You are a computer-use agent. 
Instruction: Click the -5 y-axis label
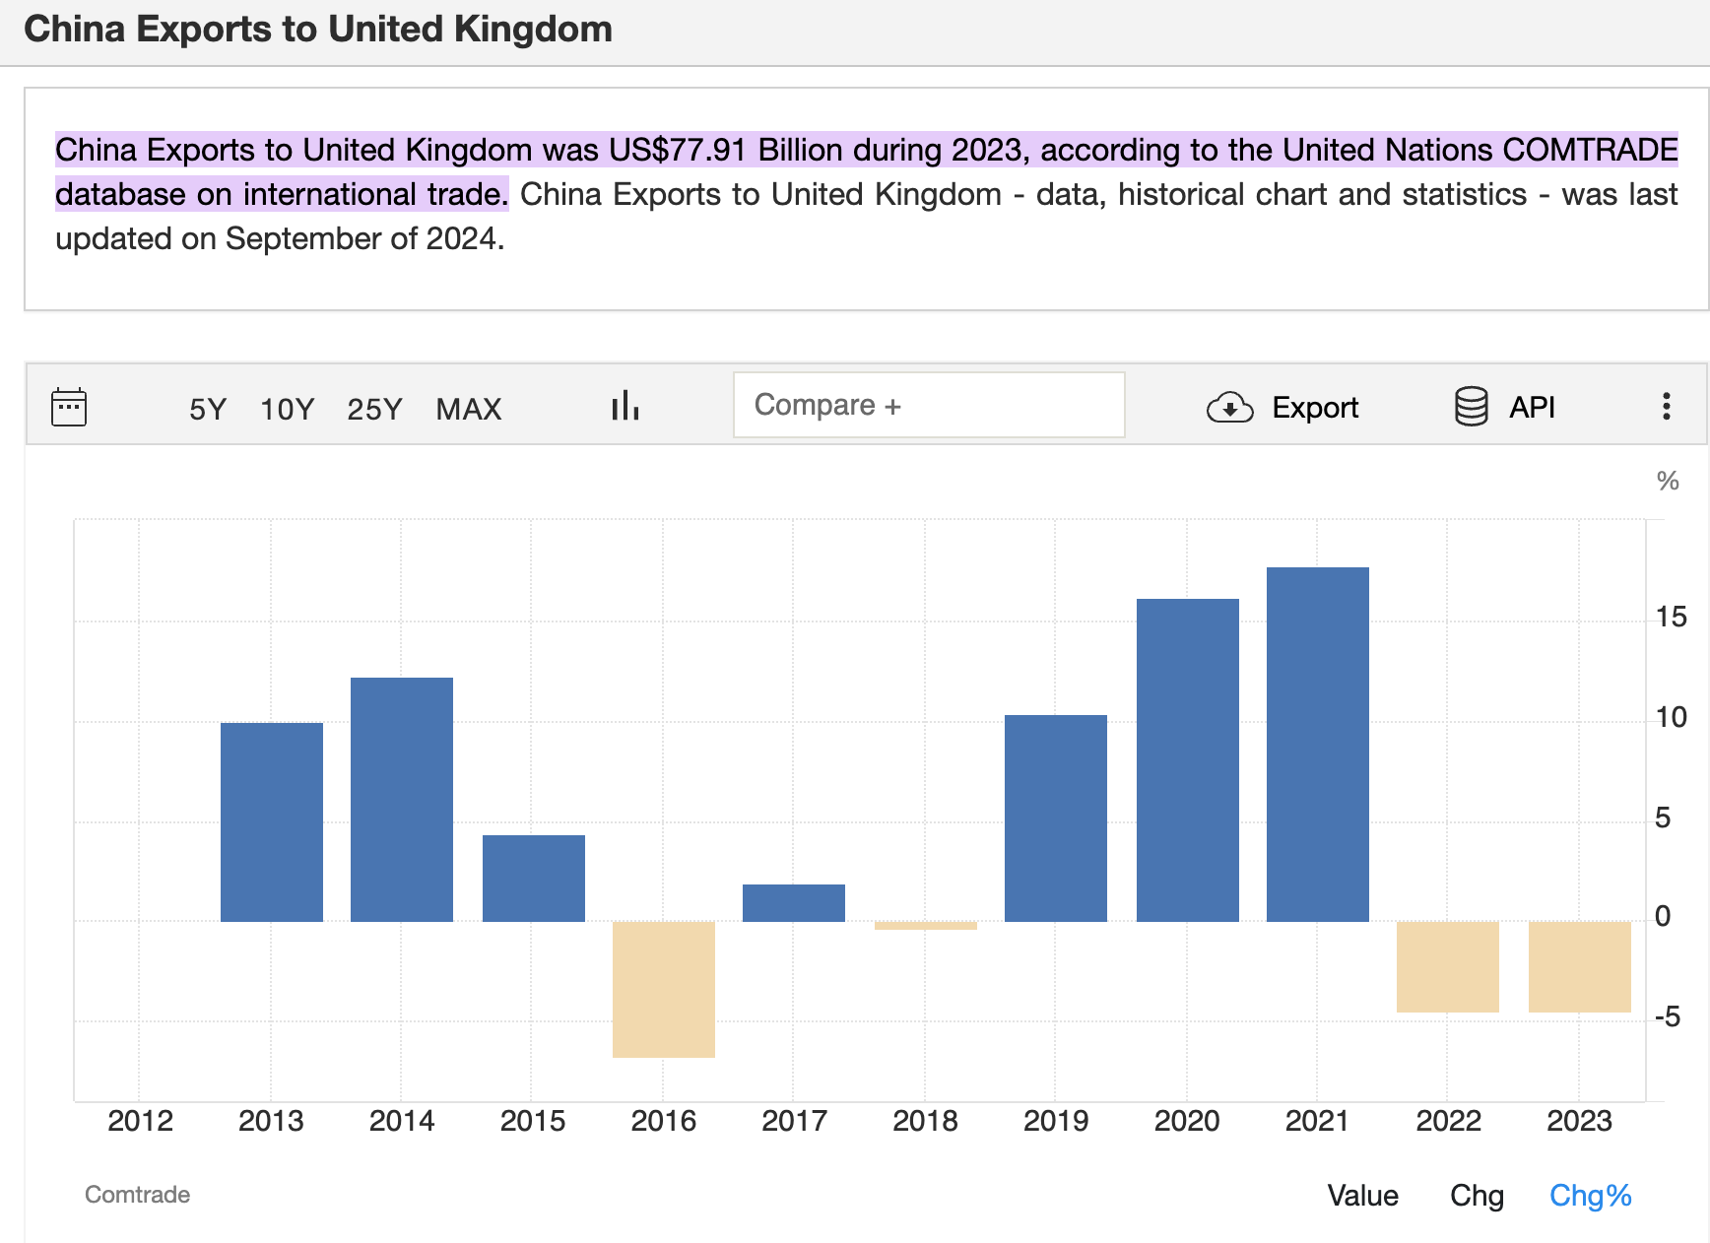1668,1017
